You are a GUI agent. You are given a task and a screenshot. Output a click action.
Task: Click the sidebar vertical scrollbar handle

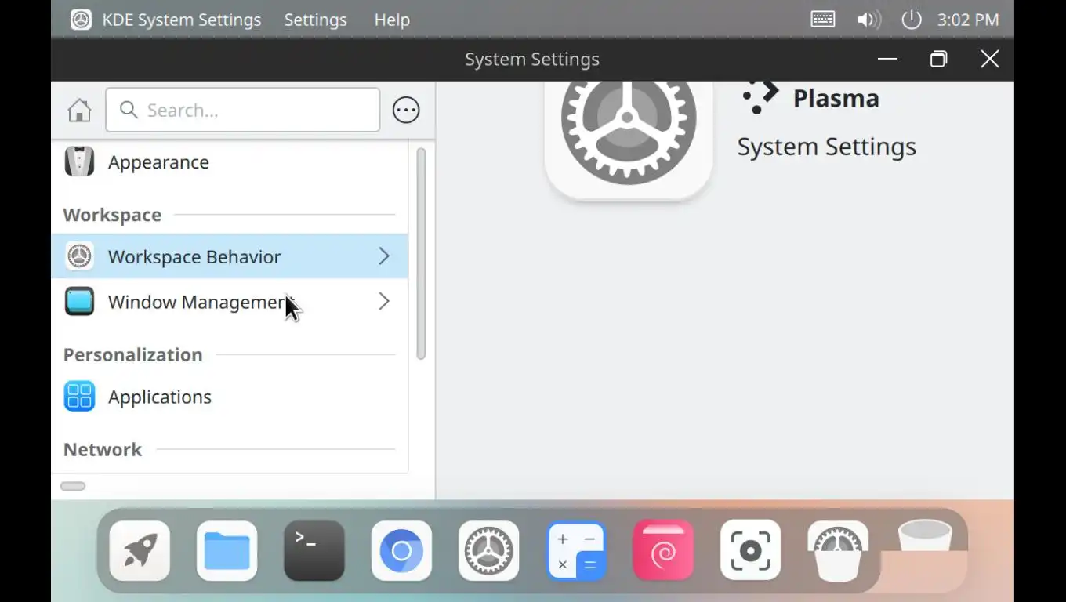[421, 253]
